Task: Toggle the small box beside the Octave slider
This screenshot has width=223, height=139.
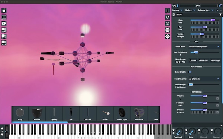Action: point(217,99)
